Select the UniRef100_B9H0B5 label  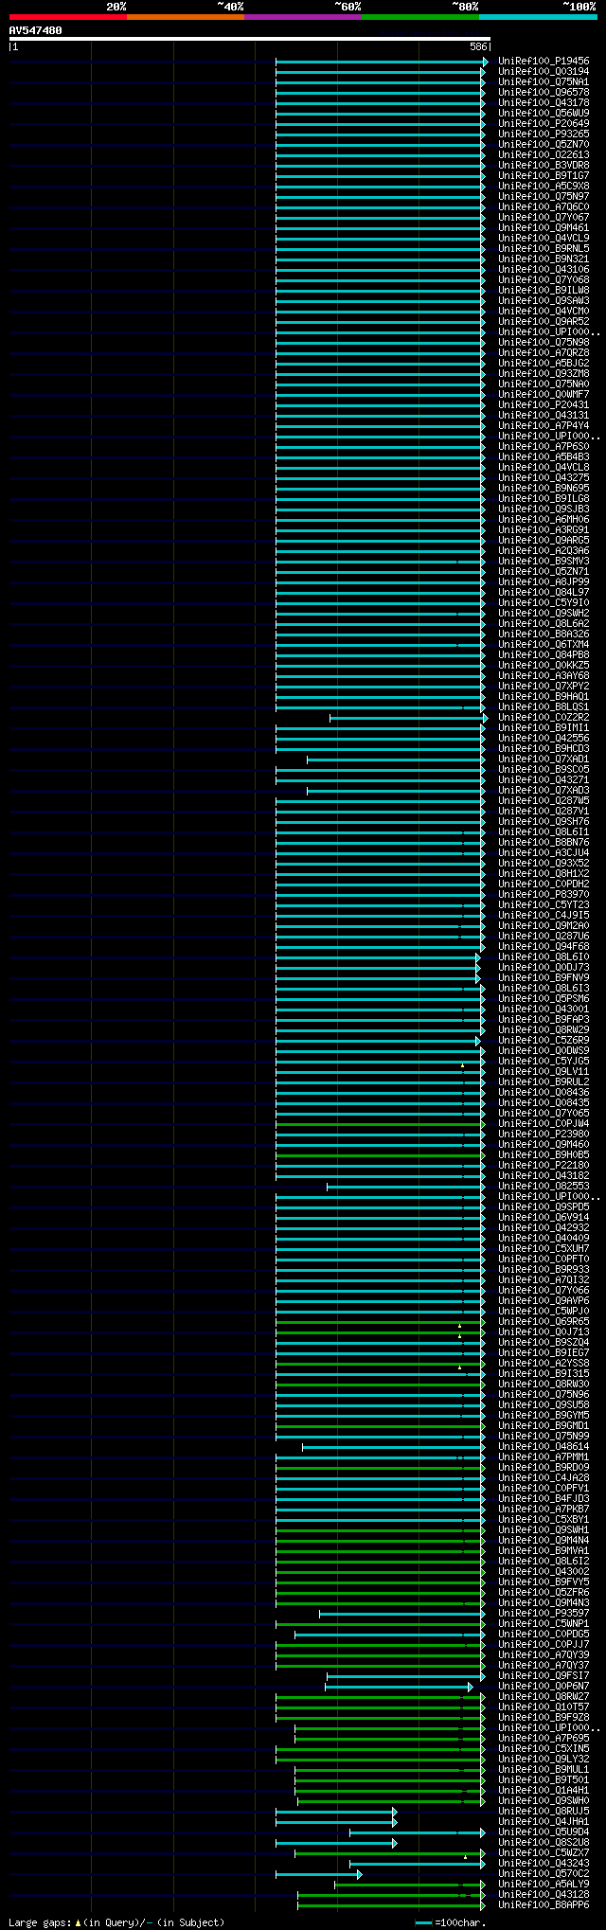coord(544,1155)
